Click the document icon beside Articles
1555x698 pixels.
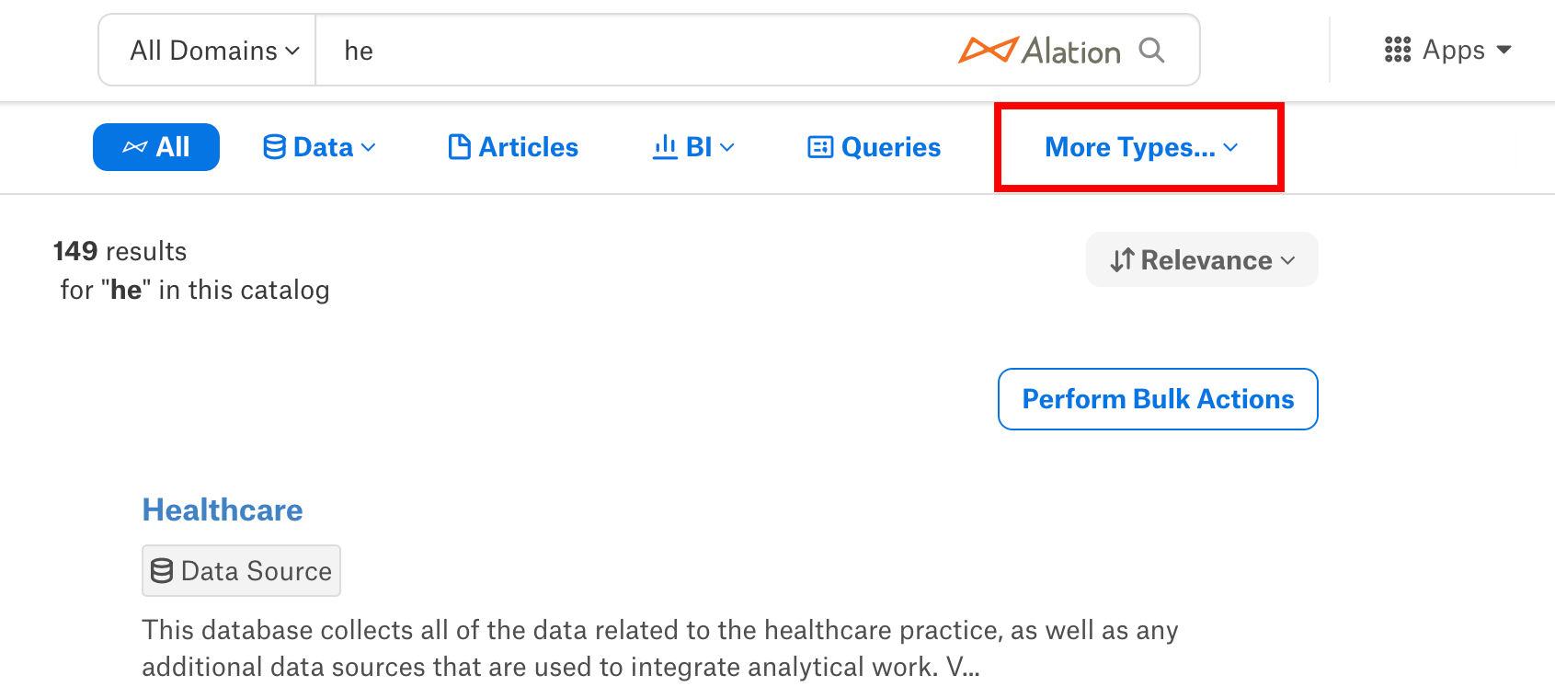pos(460,147)
